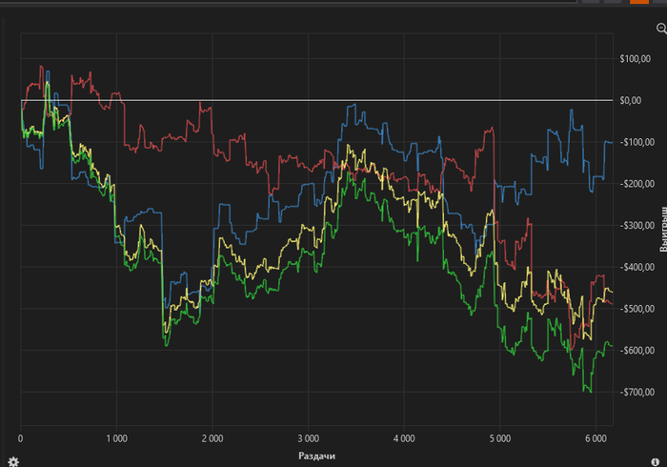The width and height of the screenshot is (667, 467).
Task: Click the "3 000" x-axis label
Action: (308, 438)
